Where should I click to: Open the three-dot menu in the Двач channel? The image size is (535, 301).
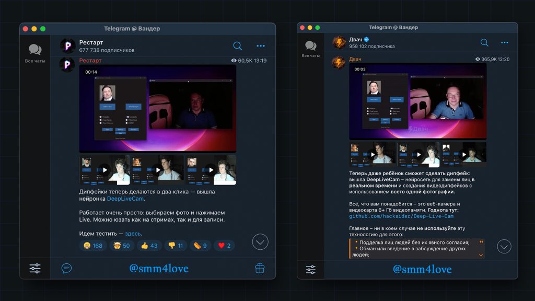tap(505, 43)
